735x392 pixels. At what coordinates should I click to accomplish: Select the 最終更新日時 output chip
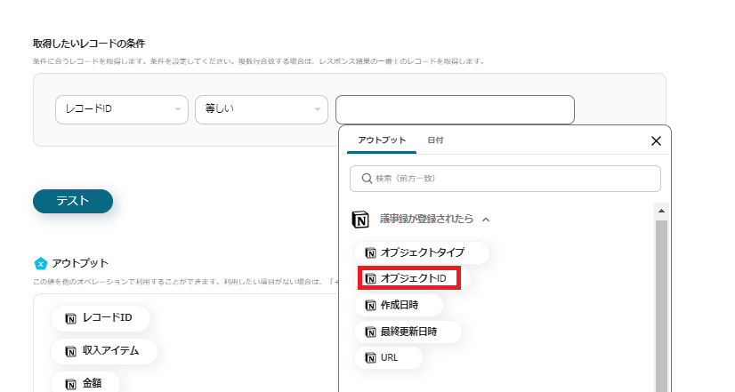coord(408,332)
